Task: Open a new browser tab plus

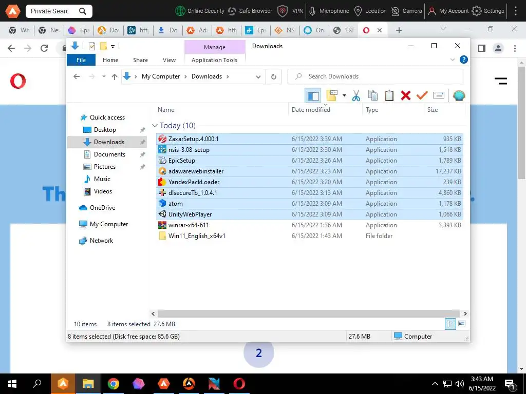Action: [399, 30]
